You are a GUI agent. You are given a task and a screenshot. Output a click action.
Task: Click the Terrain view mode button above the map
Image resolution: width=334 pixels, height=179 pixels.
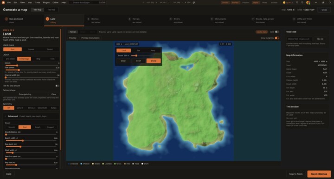click(x=73, y=32)
